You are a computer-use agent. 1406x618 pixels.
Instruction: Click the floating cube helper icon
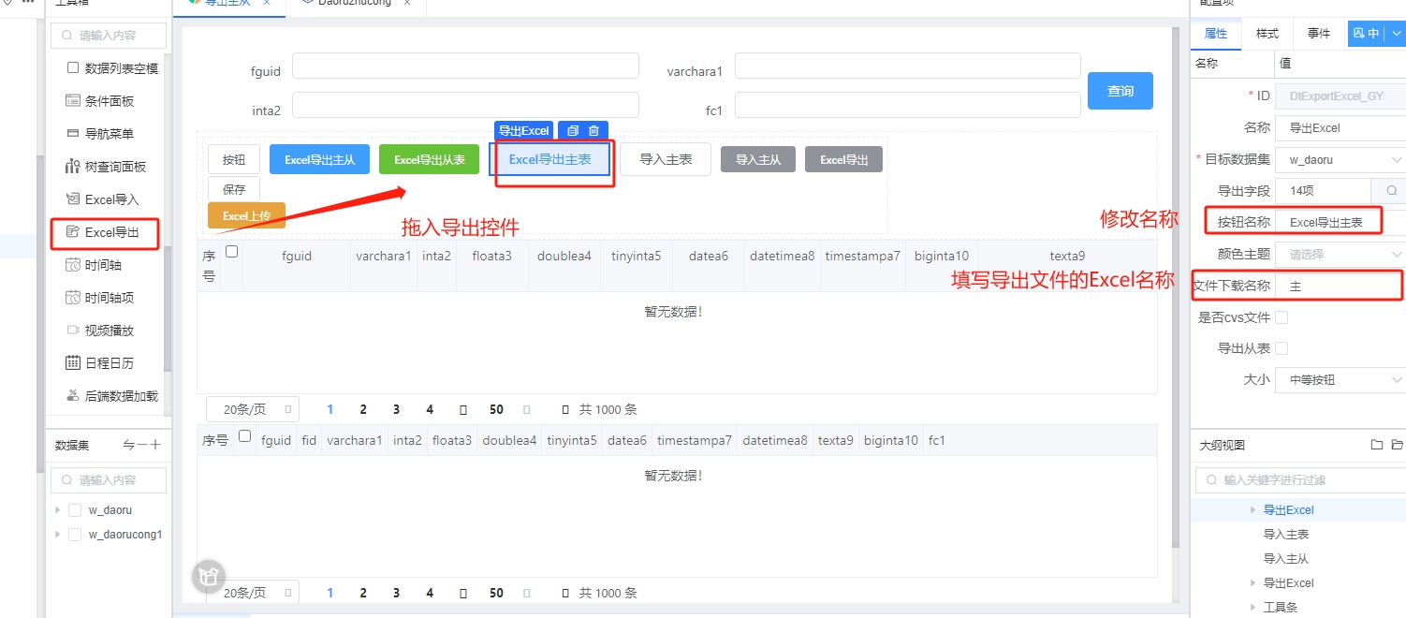[x=209, y=576]
